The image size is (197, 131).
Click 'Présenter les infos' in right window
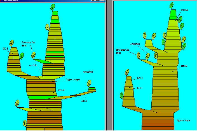pyautogui.click(x=123, y=51)
